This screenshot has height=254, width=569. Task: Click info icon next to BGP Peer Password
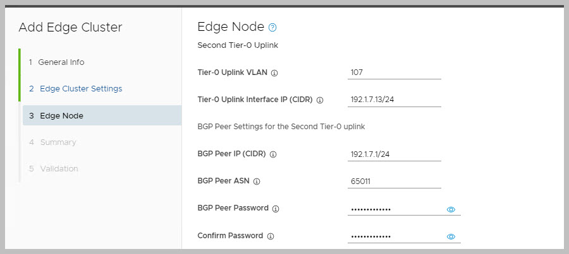[276, 209]
